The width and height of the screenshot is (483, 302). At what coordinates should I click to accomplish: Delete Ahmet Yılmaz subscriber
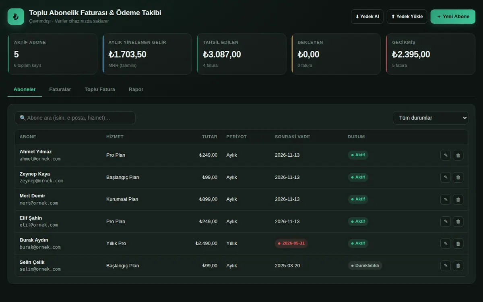(458, 155)
